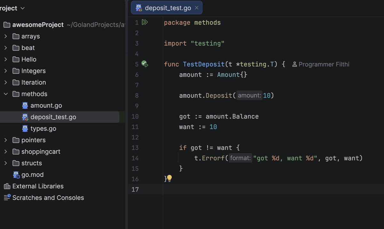384x229 pixels.
Task: Click the amount.go gopher file icon
Action: click(x=25, y=105)
